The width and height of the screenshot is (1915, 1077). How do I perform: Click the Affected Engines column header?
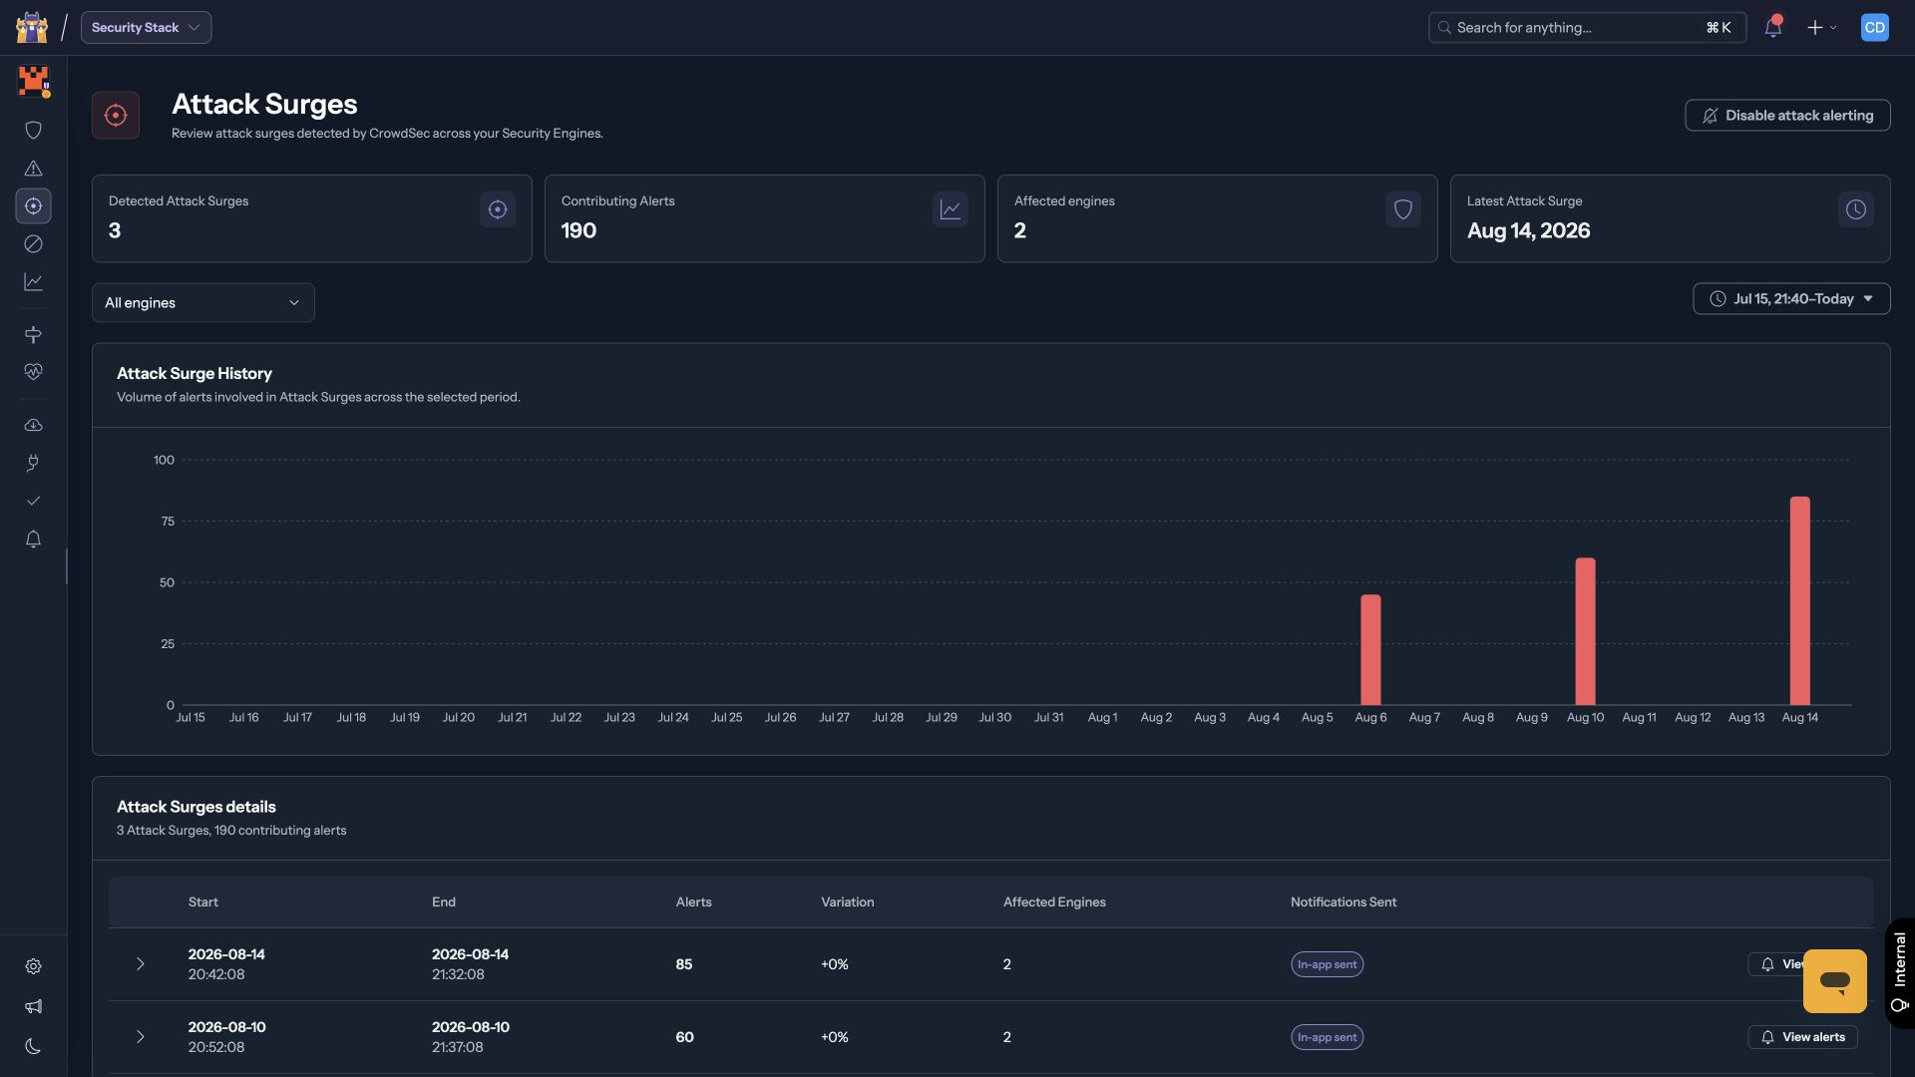click(1054, 901)
